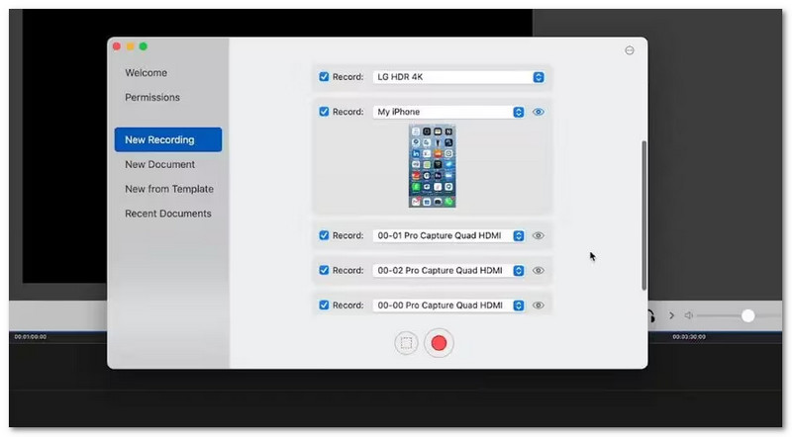Screen dimensions: 792x437
Task: Open New from Template
Action: (x=169, y=189)
